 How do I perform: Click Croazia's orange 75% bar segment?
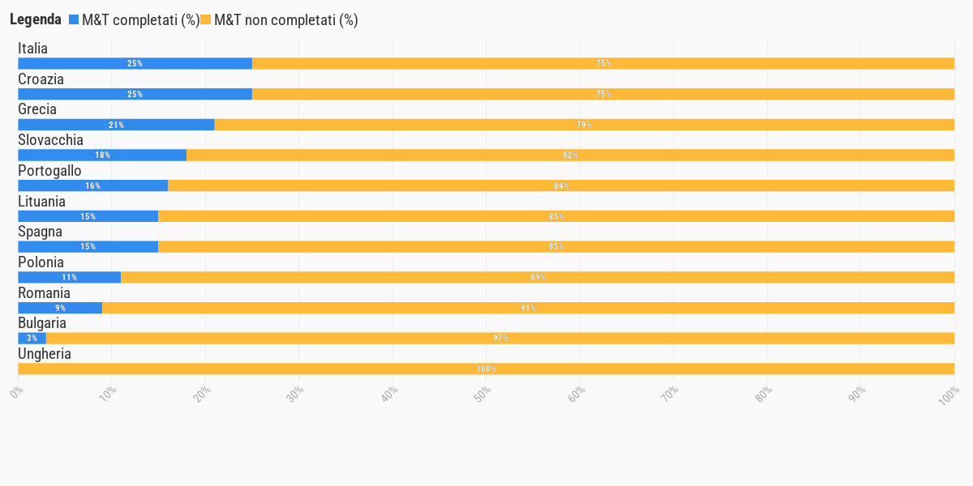(602, 94)
